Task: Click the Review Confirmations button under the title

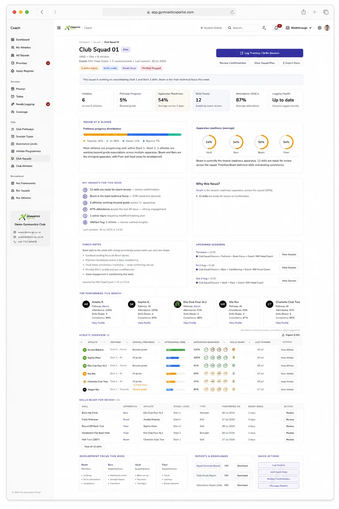Action: [x=233, y=63]
